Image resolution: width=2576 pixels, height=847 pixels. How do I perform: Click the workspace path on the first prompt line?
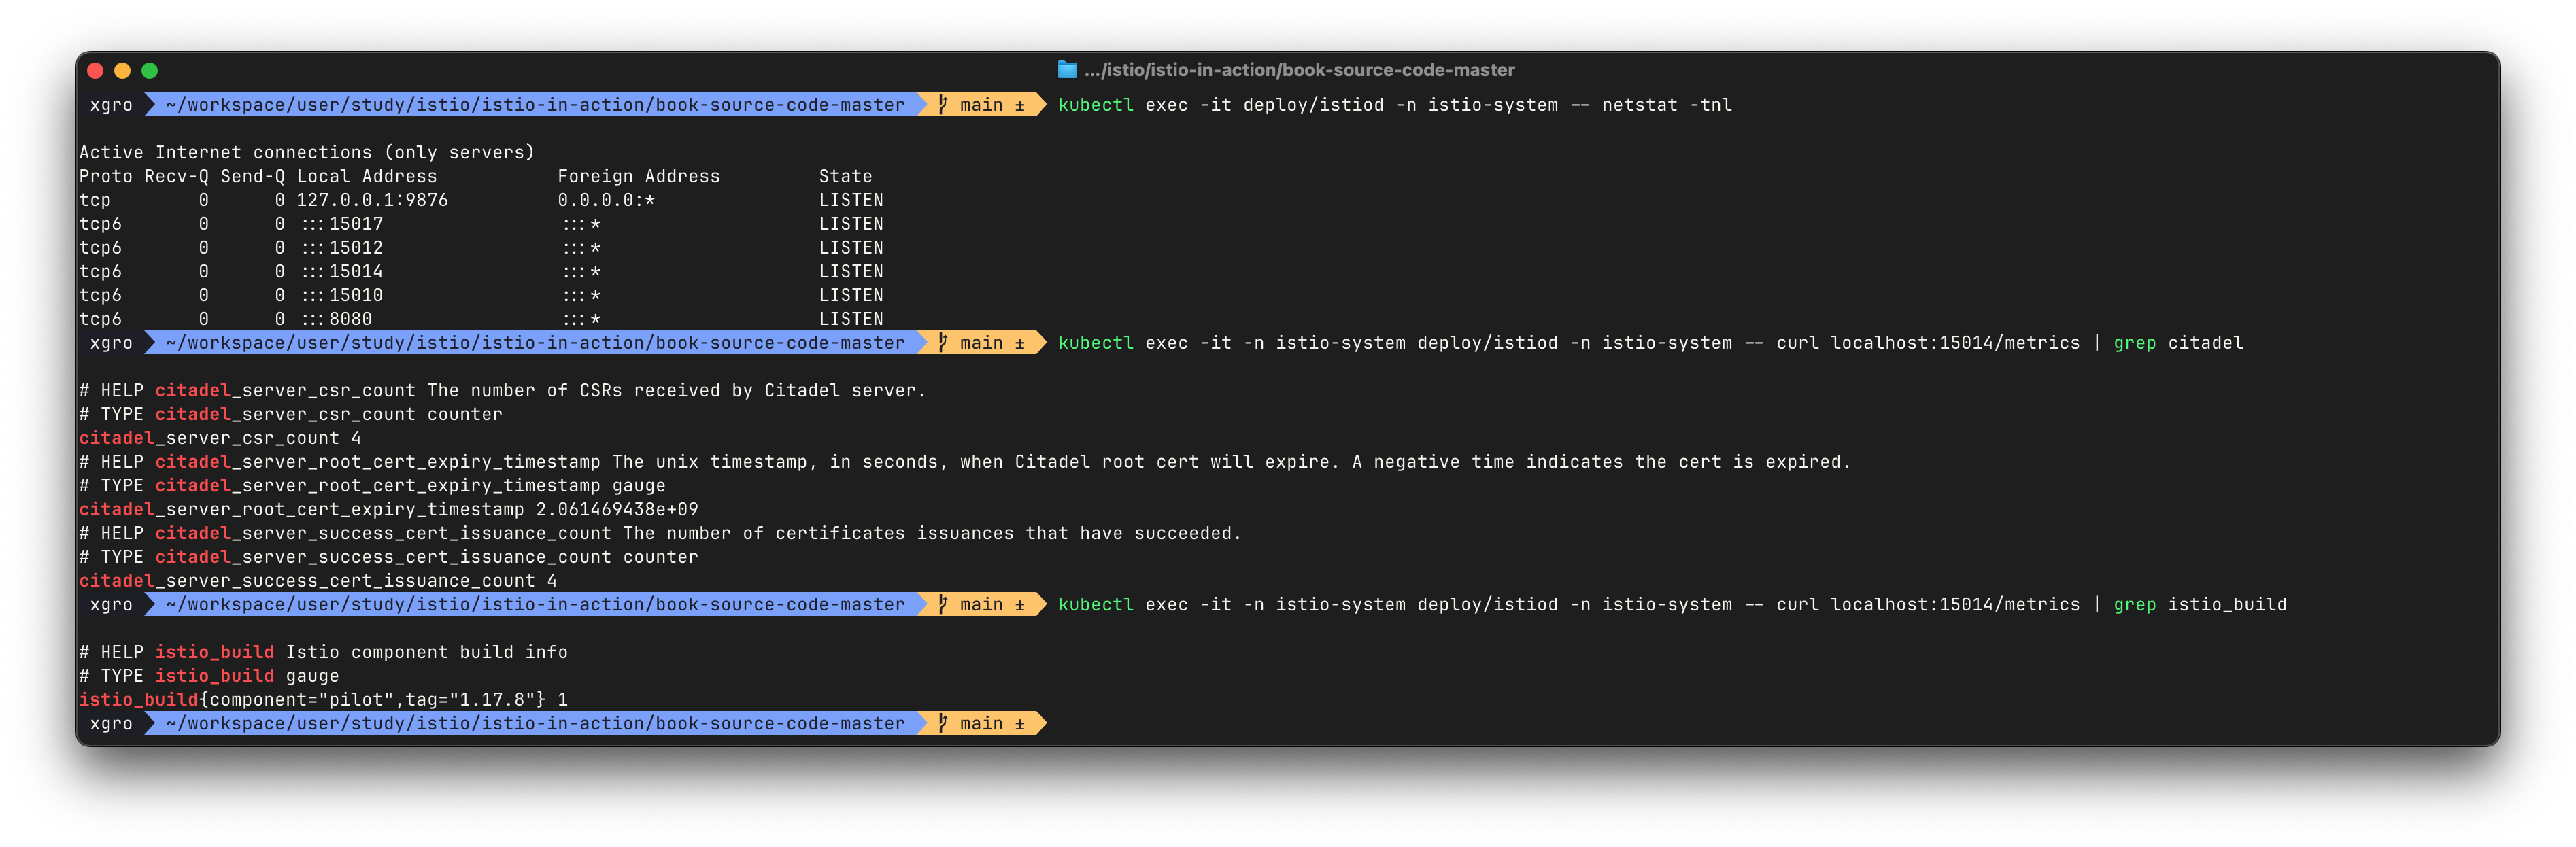tap(535, 105)
